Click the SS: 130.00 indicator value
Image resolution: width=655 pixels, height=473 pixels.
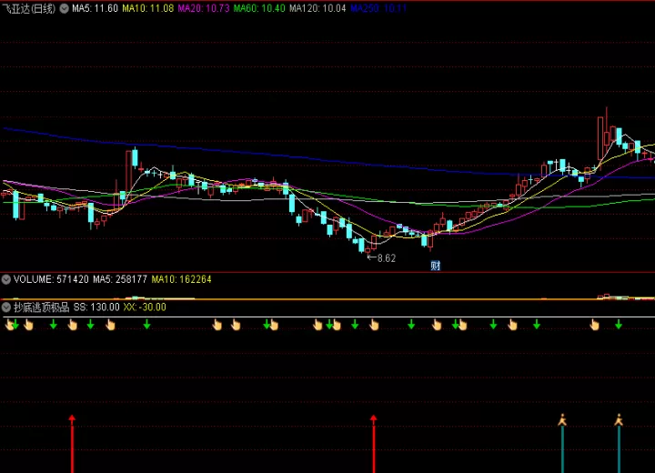pyautogui.click(x=96, y=307)
